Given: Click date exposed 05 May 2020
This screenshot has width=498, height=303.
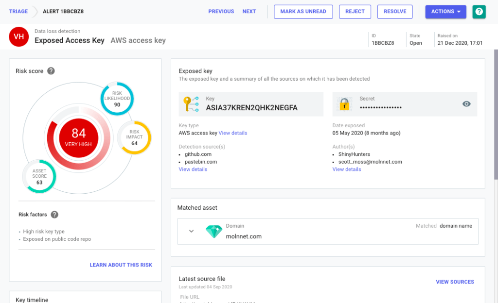Looking at the screenshot, I should tap(367, 133).
